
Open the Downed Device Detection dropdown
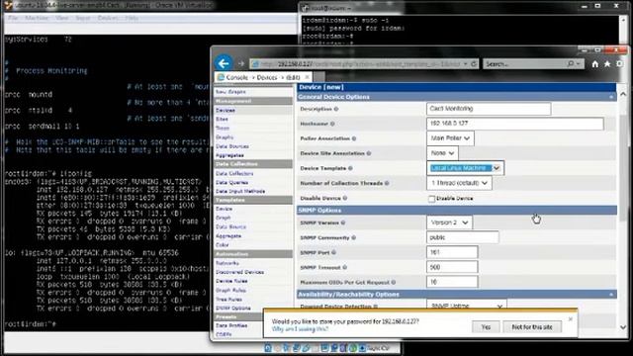point(467,305)
